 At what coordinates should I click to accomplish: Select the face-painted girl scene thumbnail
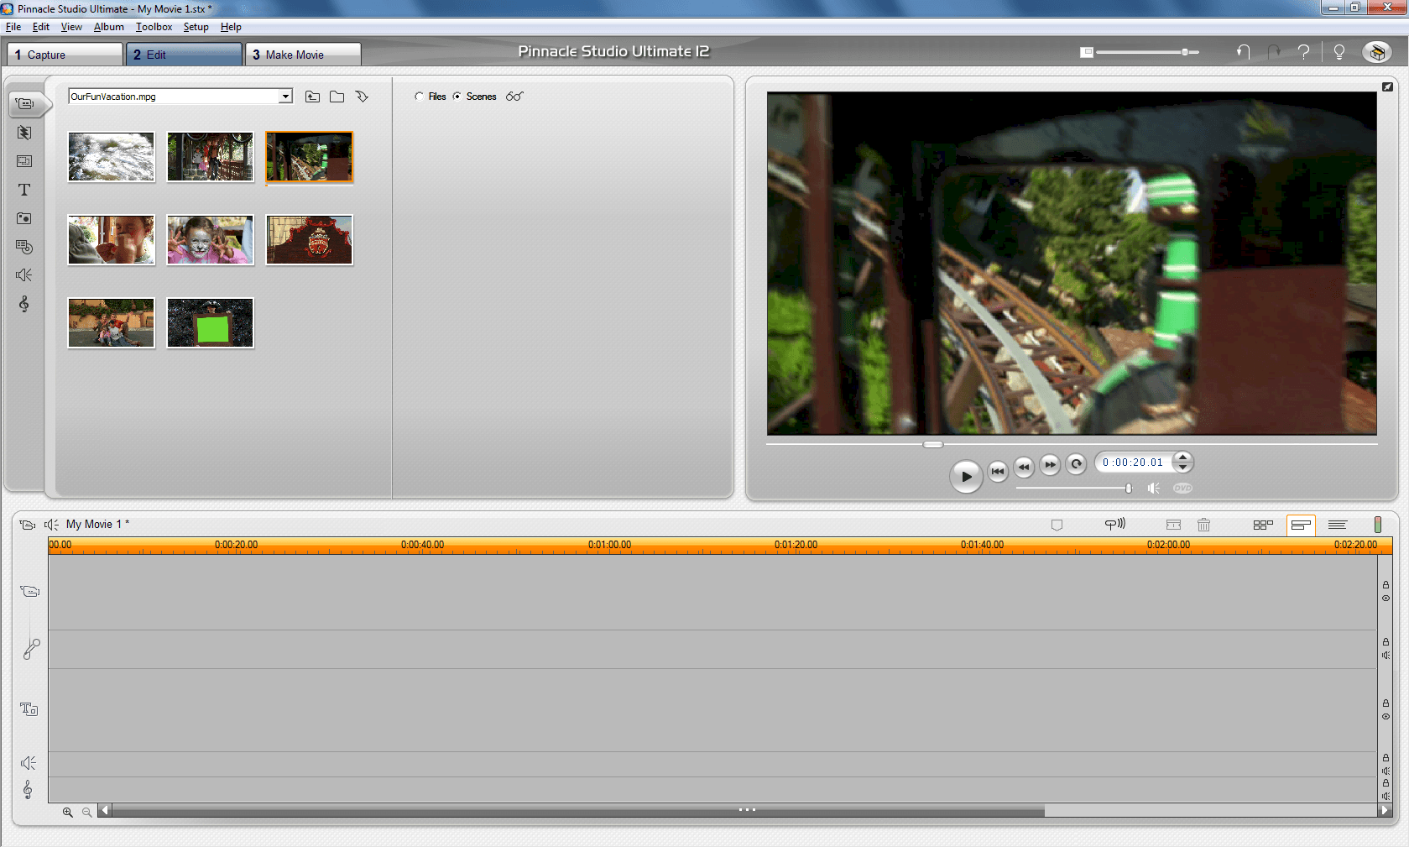[x=210, y=240]
